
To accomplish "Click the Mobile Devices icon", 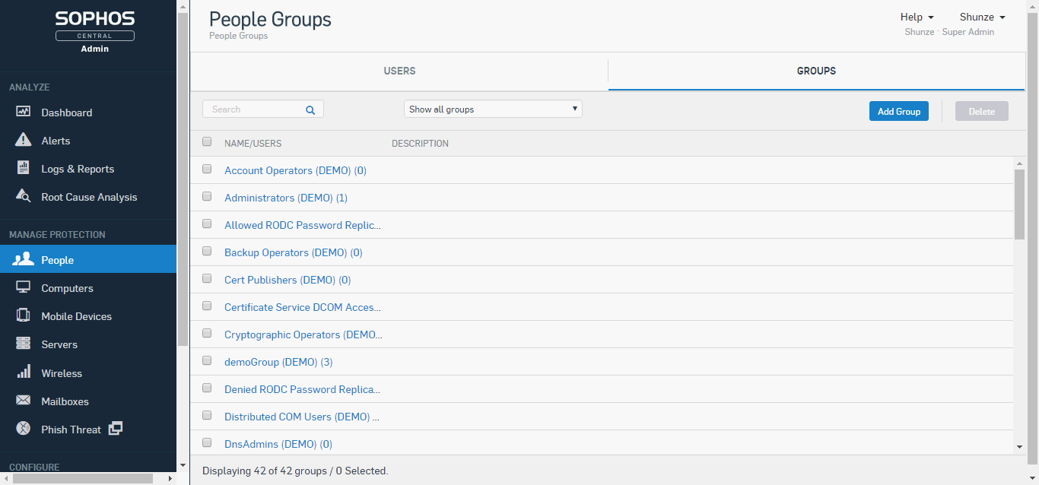I will pos(23,315).
